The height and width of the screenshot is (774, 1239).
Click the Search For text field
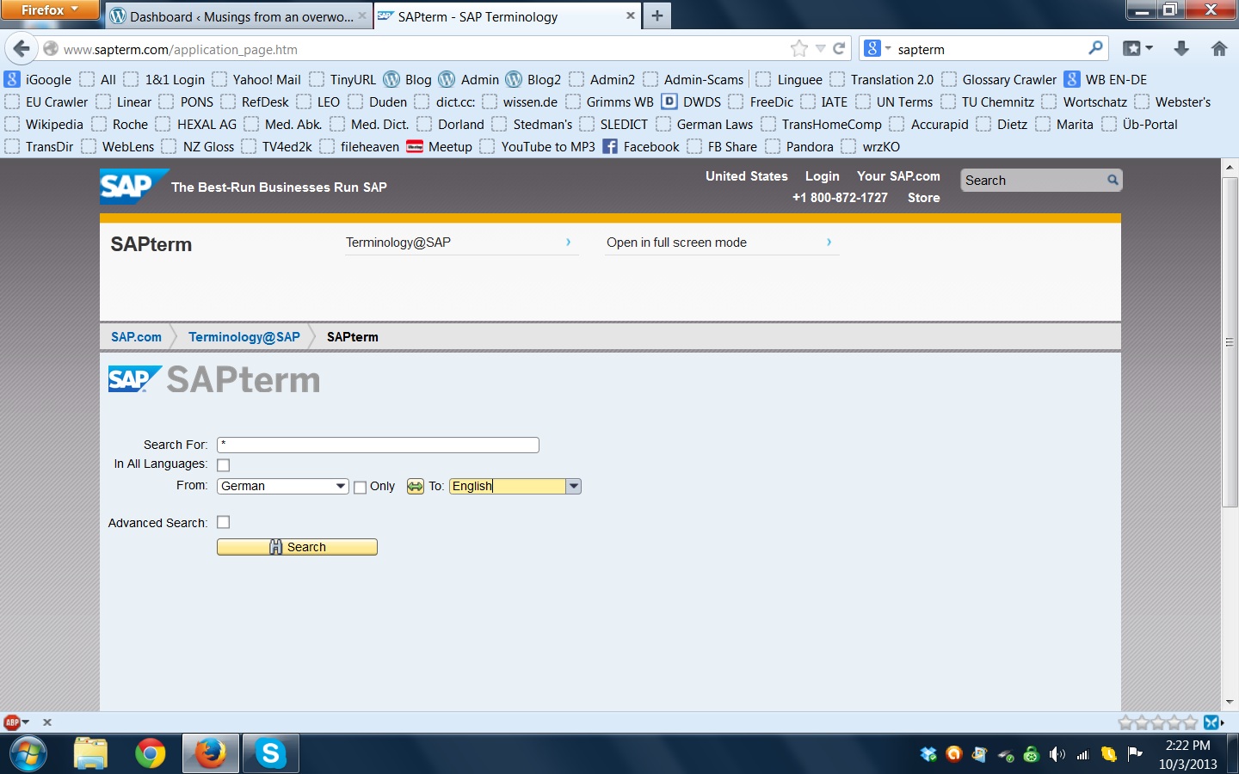point(378,445)
